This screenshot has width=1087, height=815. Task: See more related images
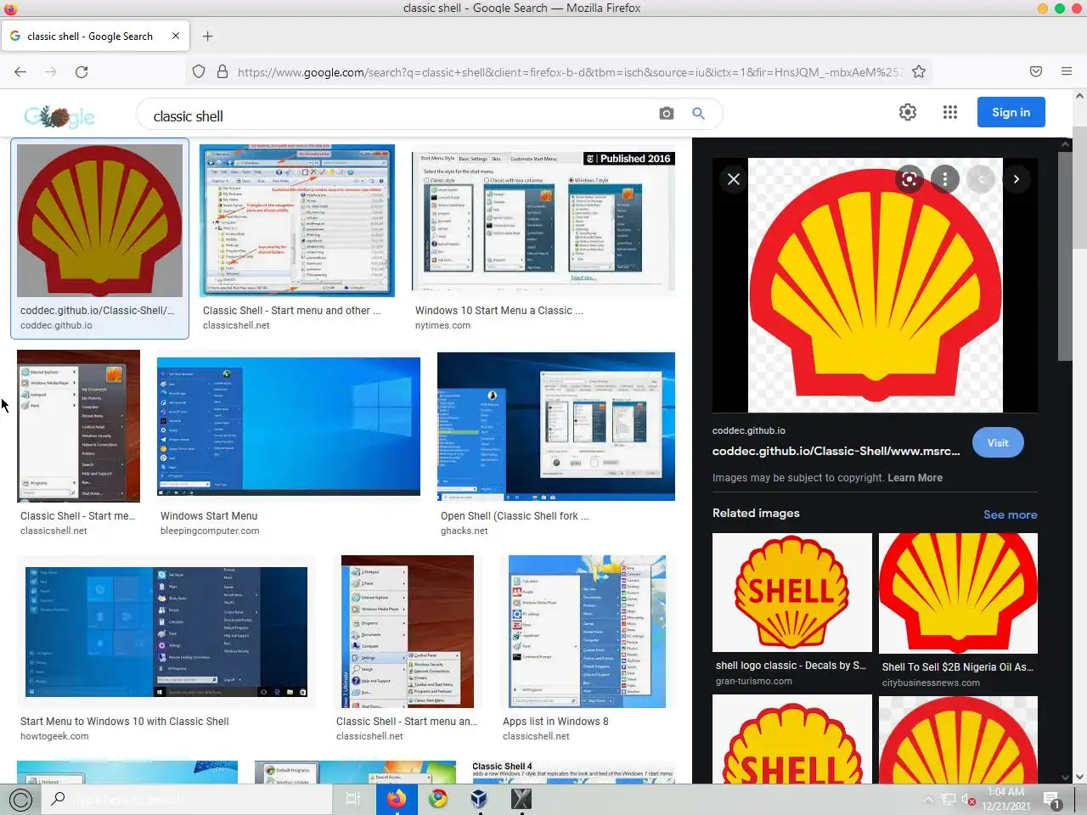[x=1010, y=514]
